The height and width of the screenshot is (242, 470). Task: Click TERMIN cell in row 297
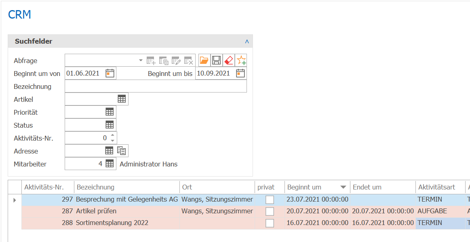[x=440, y=200]
